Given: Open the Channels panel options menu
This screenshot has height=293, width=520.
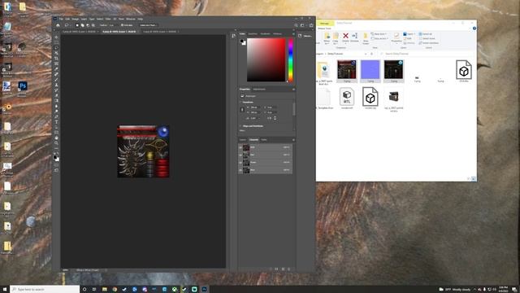Looking at the screenshot, I should (293, 140).
